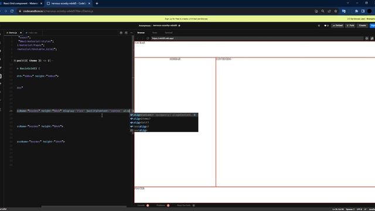The width and height of the screenshot is (375, 211).
Task: Close the CodeSandbox browser tab
Action: [89, 4]
